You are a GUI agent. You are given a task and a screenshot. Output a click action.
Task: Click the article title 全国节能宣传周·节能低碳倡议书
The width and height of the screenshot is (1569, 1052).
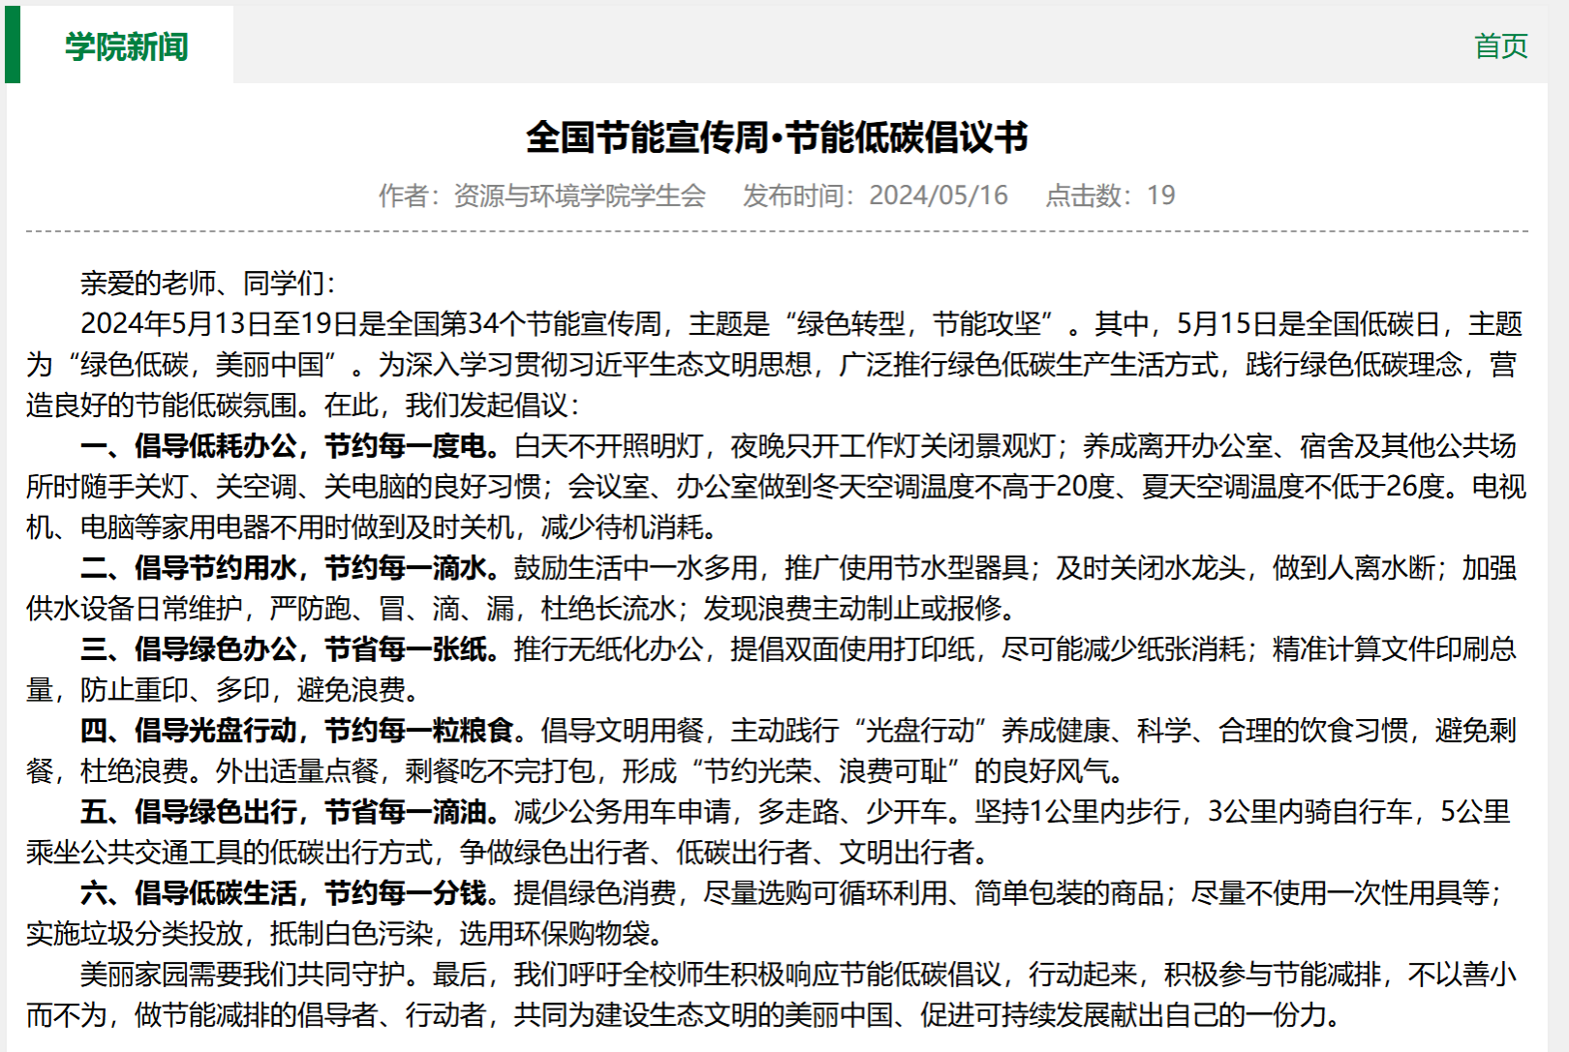777,137
